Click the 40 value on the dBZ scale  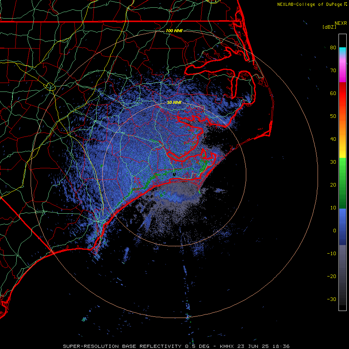click(333, 139)
